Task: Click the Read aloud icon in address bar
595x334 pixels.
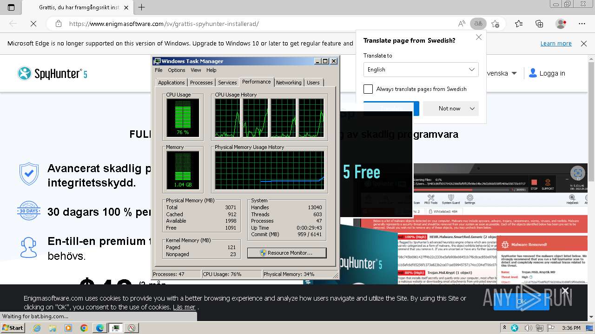Action: coord(462,24)
